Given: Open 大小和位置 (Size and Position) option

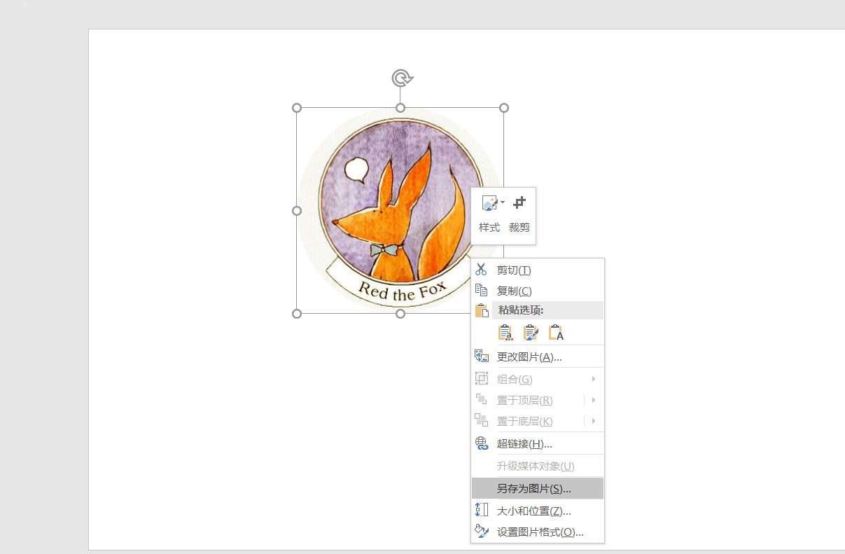Looking at the screenshot, I should [533, 511].
